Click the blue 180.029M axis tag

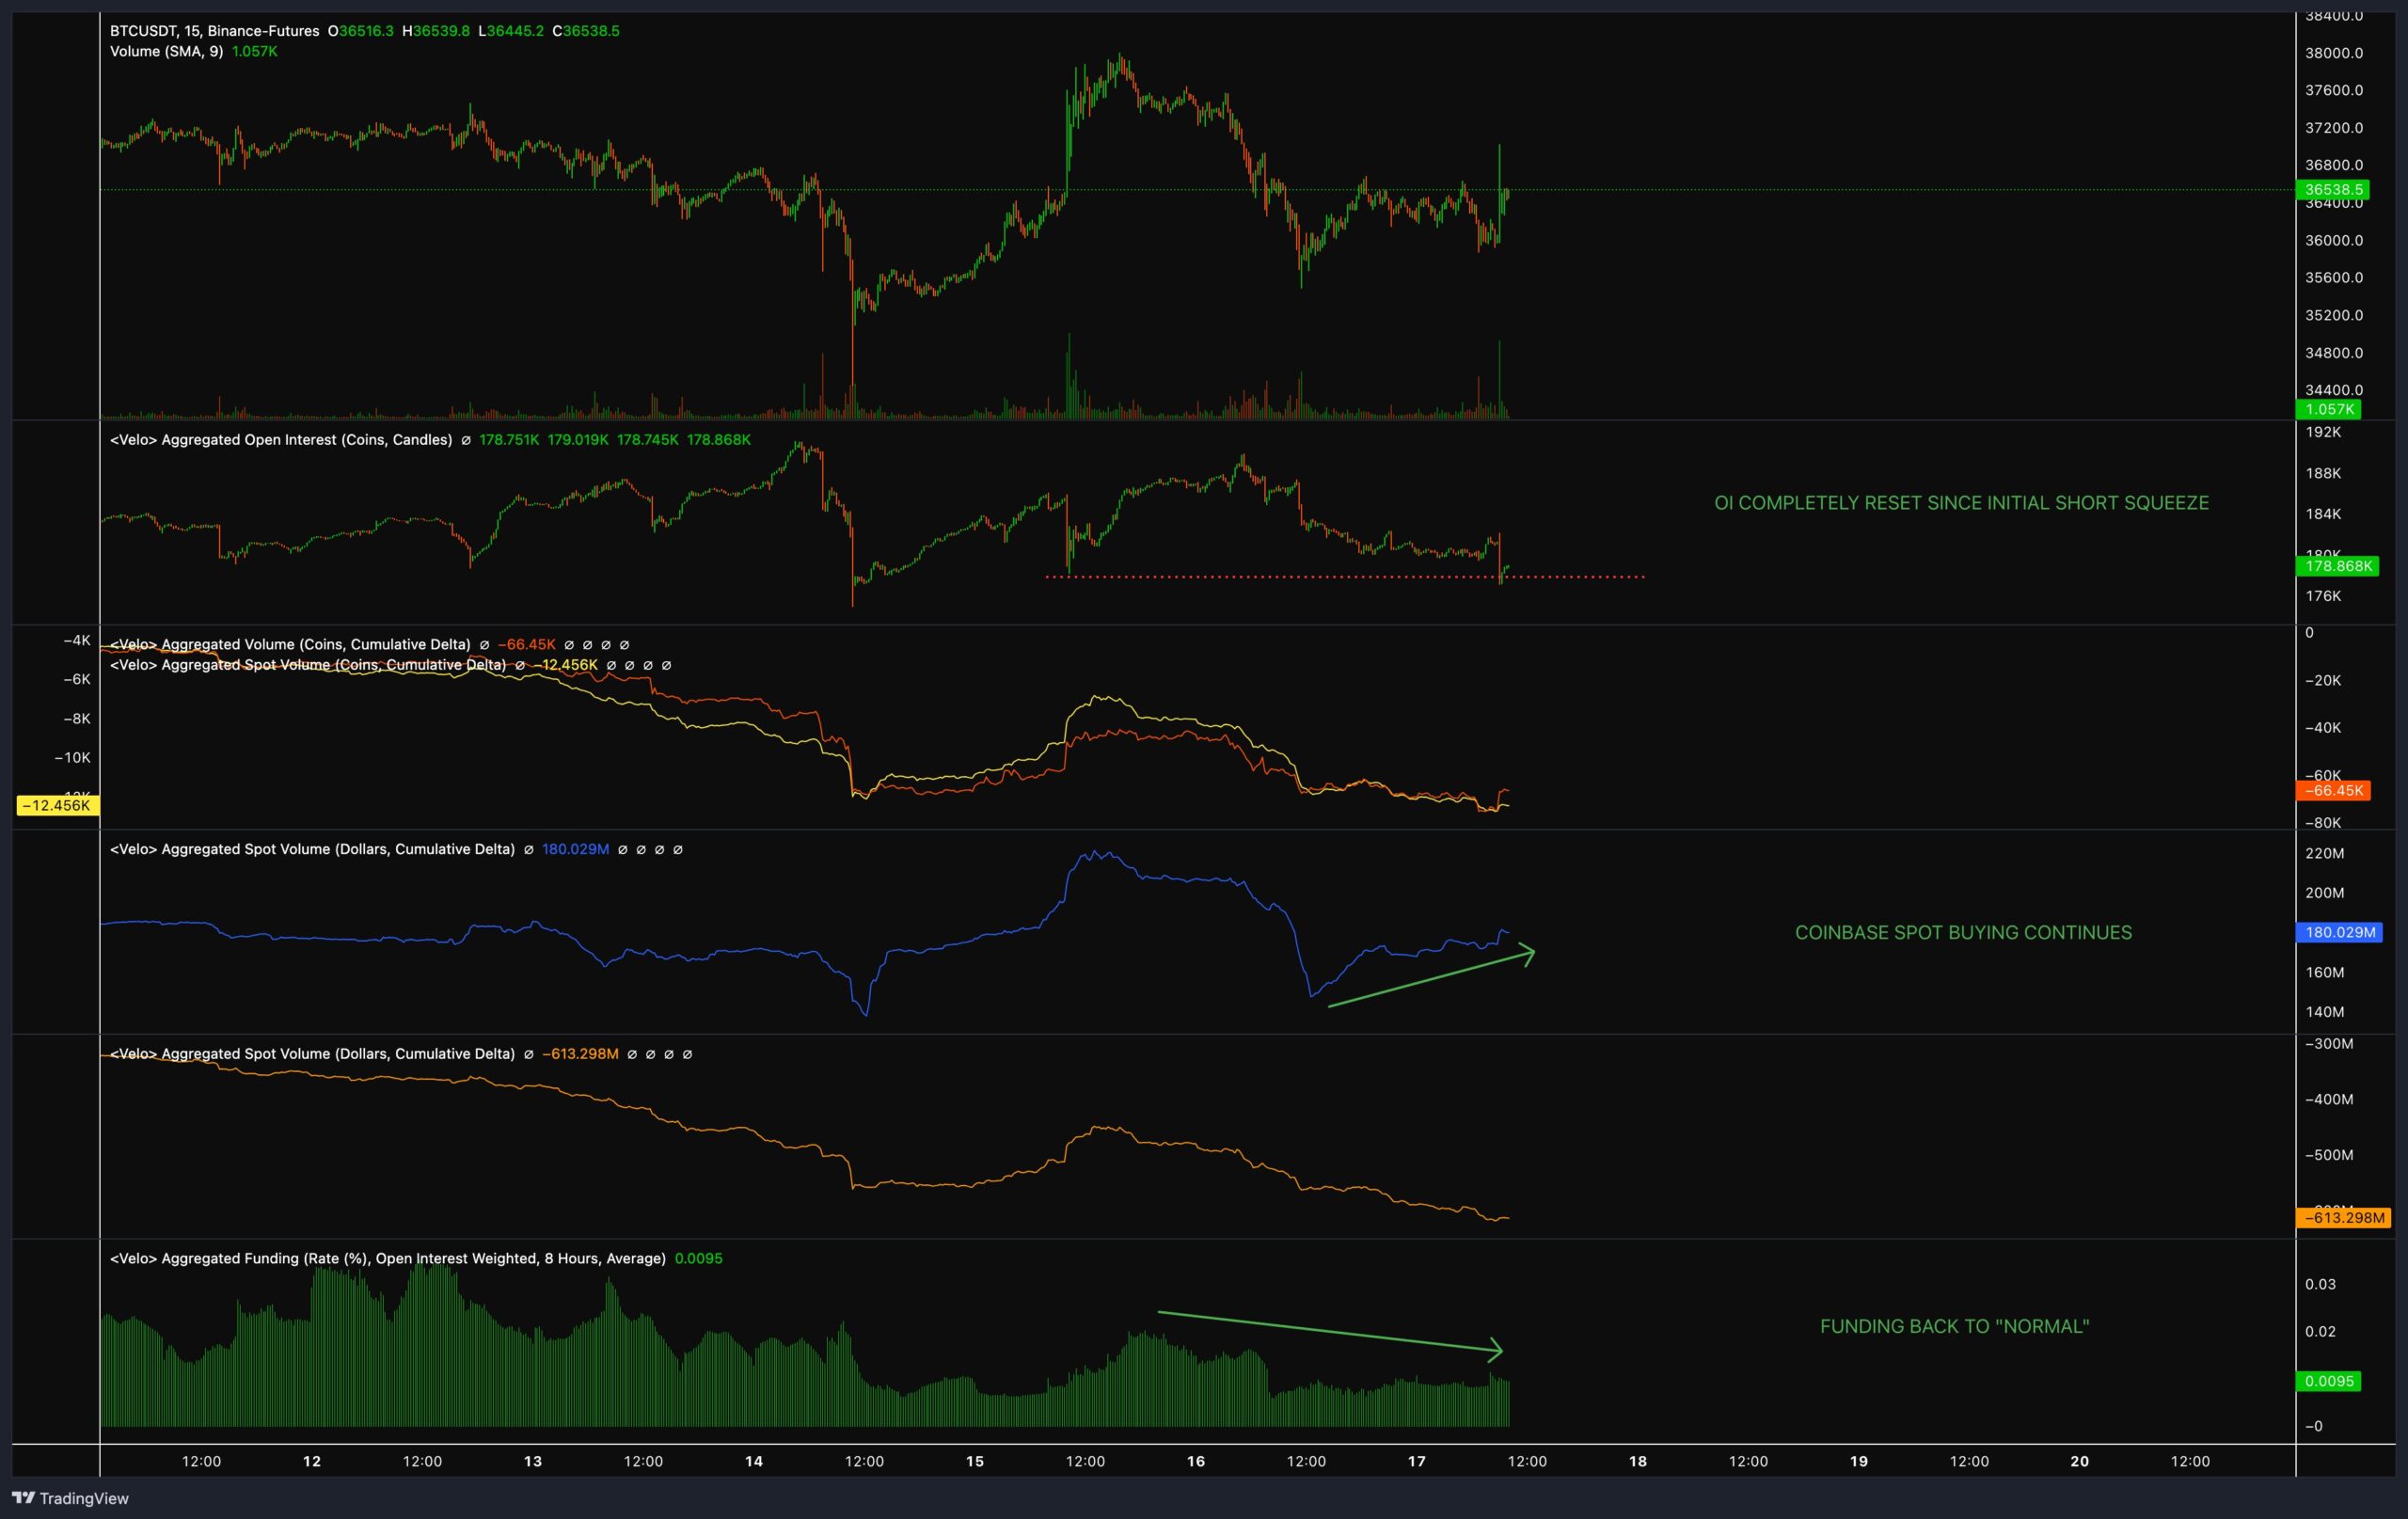pos(2339,932)
